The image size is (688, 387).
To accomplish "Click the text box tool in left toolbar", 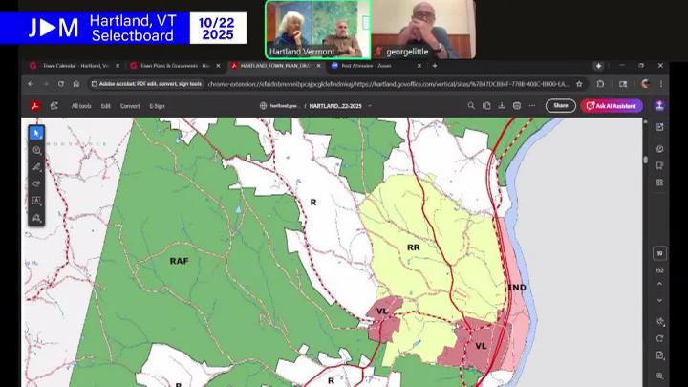I will (36, 201).
